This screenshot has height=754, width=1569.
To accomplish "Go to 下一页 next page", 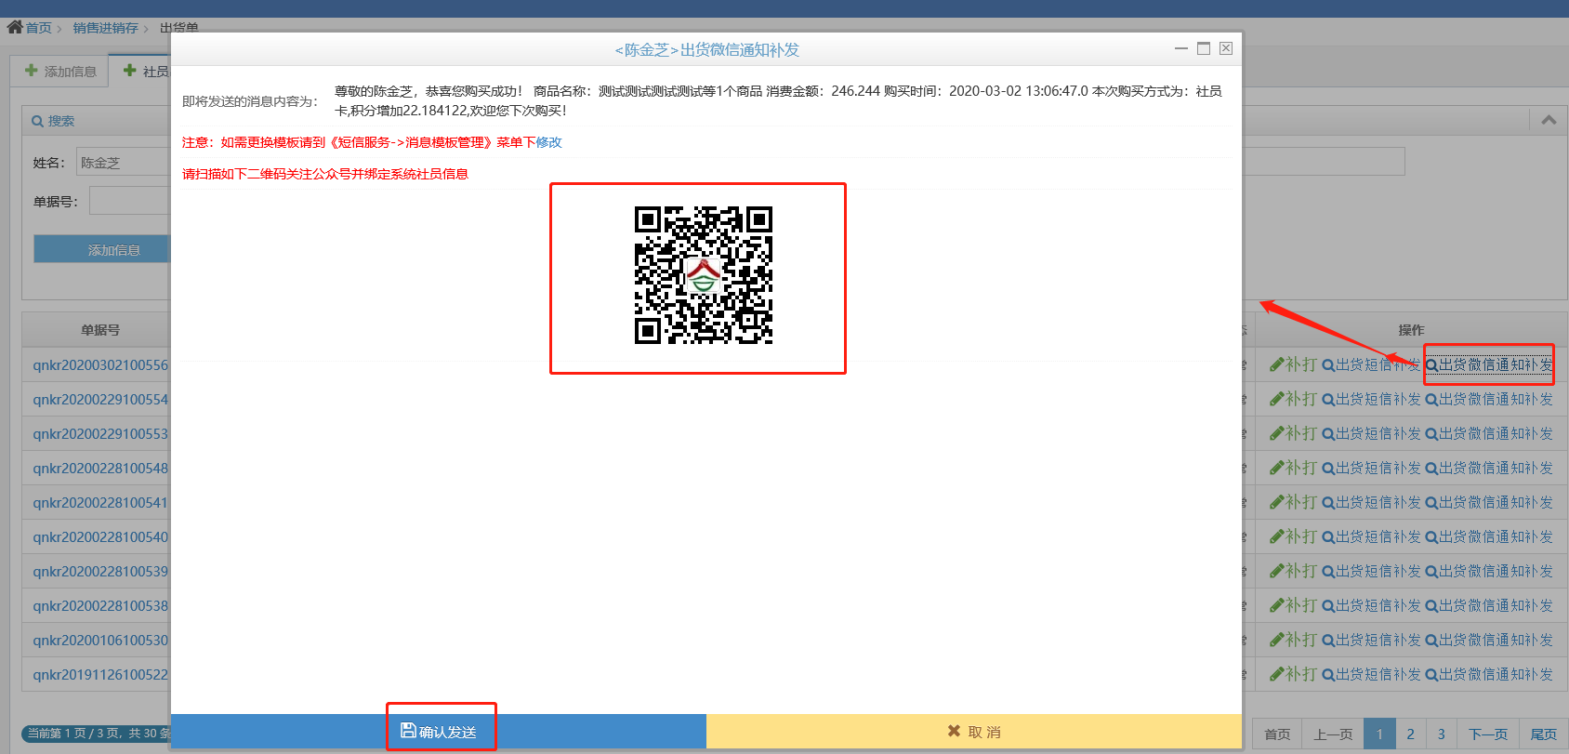I will [x=1487, y=734].
